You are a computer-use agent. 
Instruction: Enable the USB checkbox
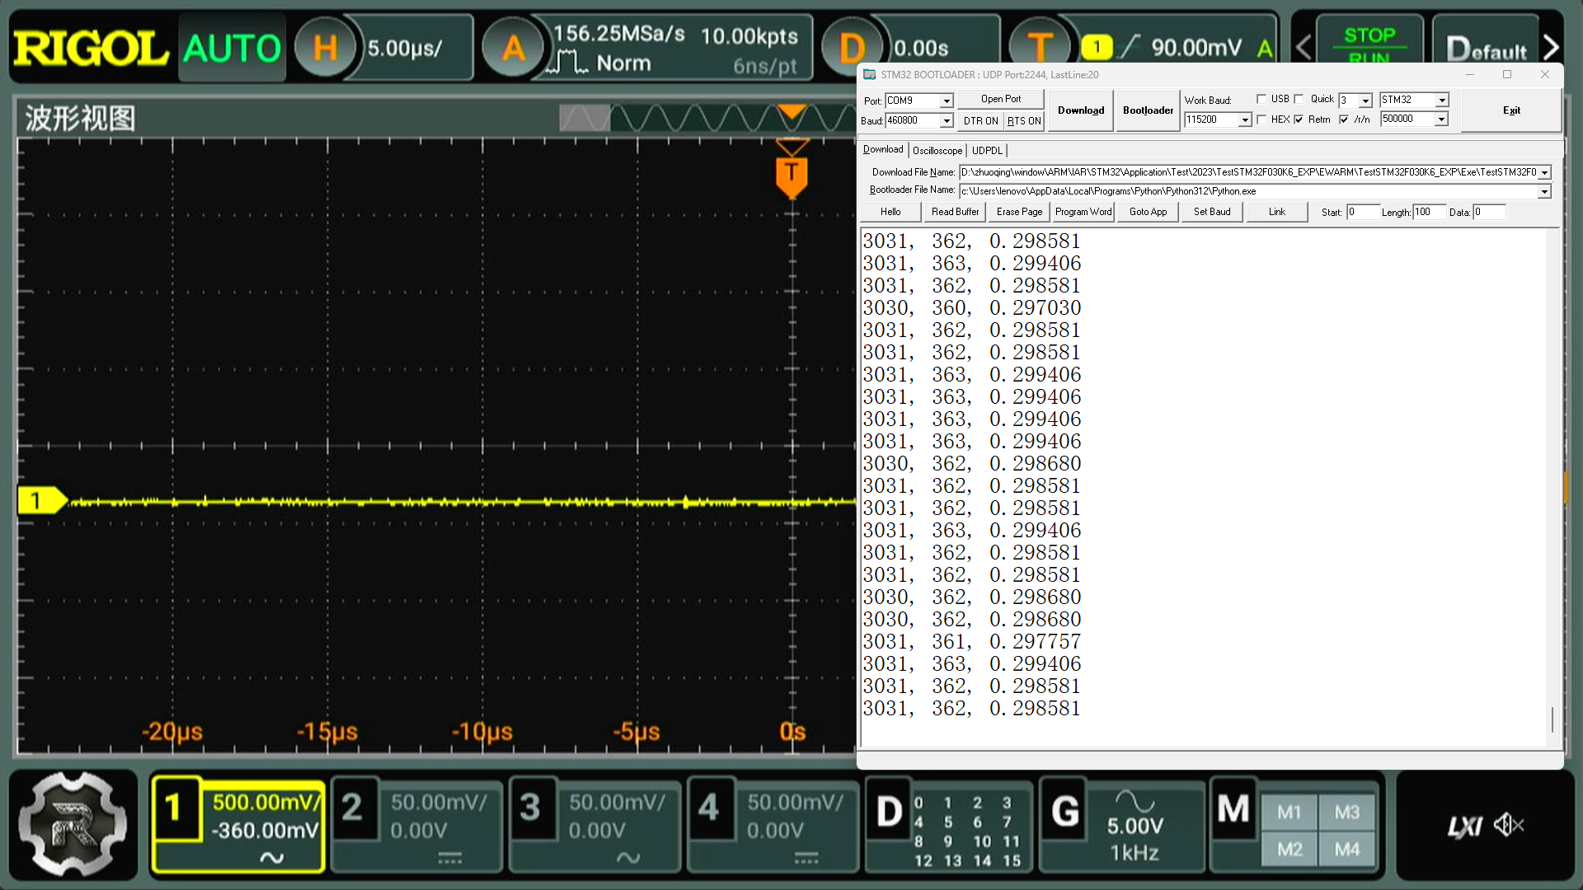[x=1261, y=99]
